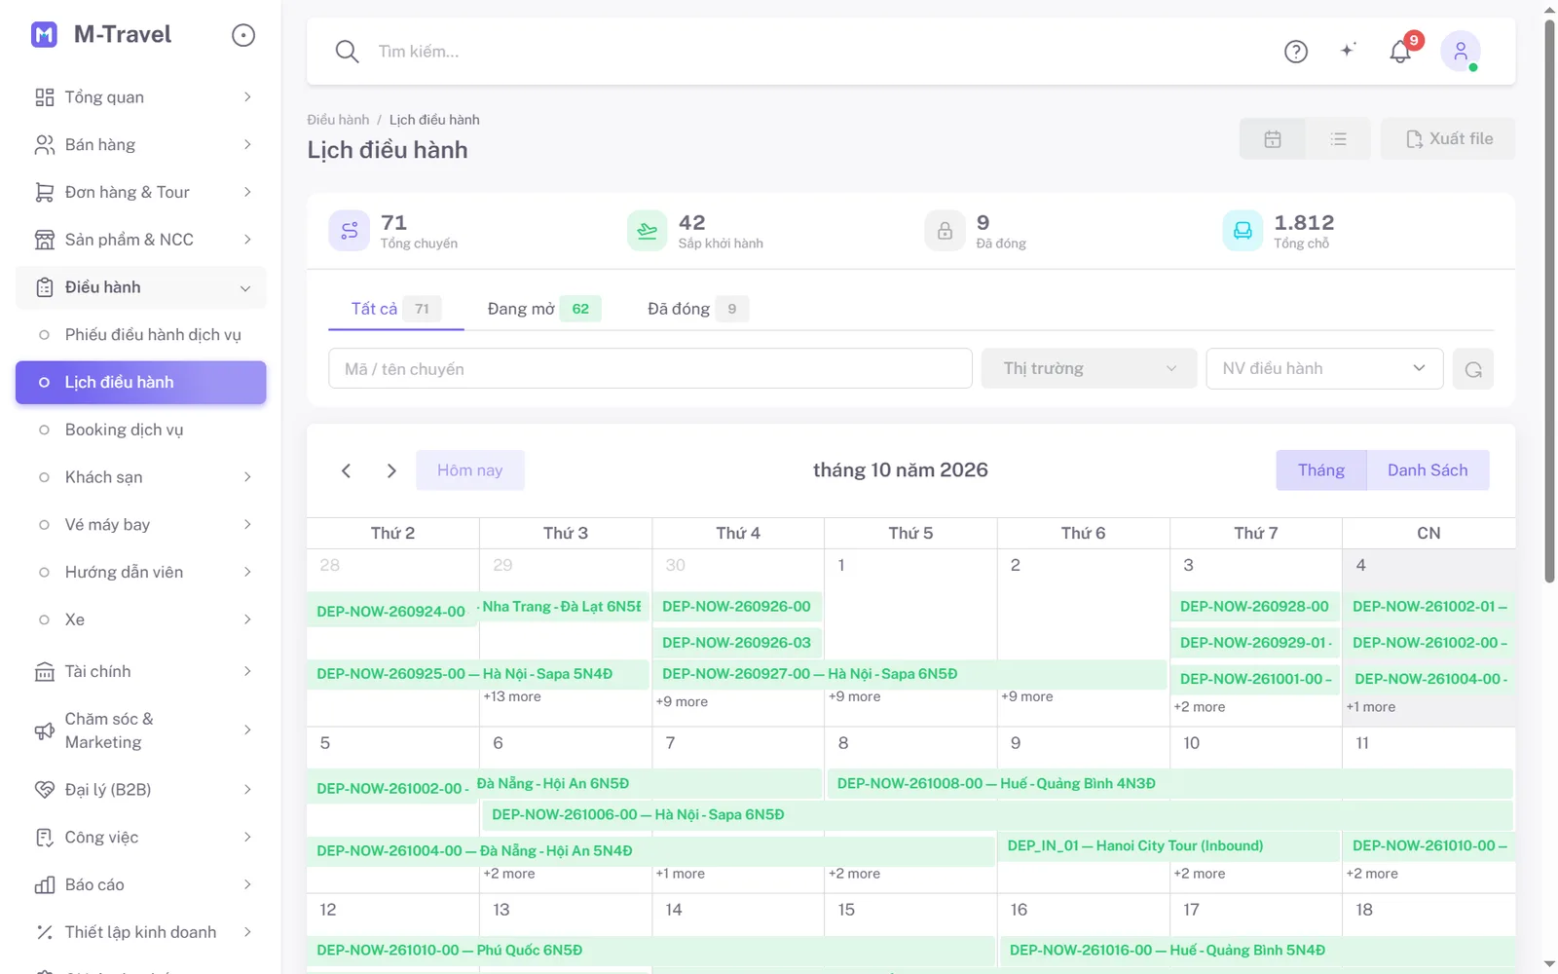Click the Sắp khởi hành plane icon
1558x974 pixels.
pyautogui.click(x=648, y=231)
